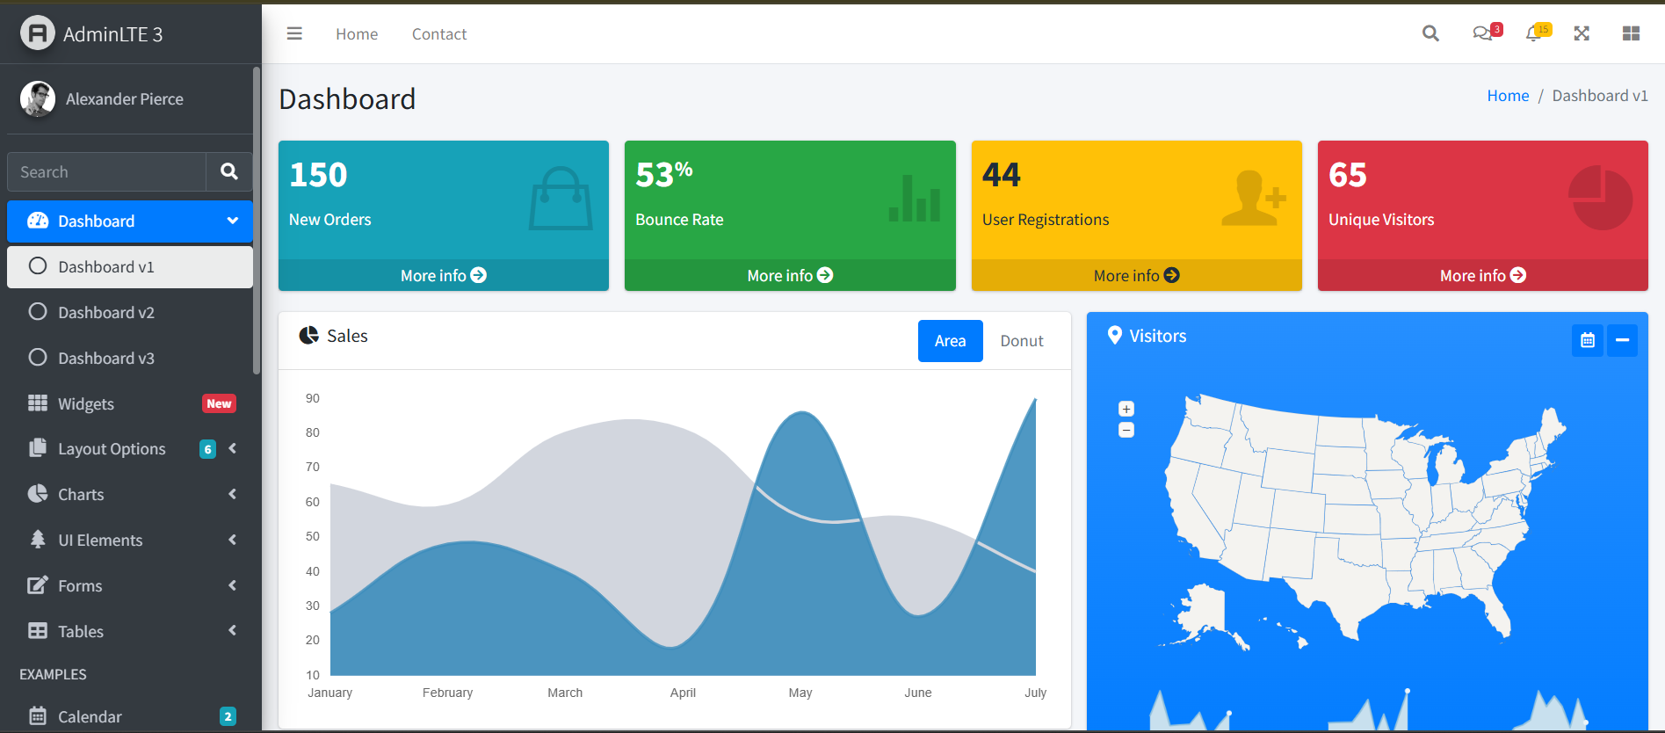The width and height of the screenshot is (1665, 733).
Task: Select Dashboard v2 in sidebar
Action: [x=105, y=312]
